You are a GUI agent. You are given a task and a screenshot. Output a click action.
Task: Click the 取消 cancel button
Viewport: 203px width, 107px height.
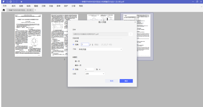coord(112,81)
